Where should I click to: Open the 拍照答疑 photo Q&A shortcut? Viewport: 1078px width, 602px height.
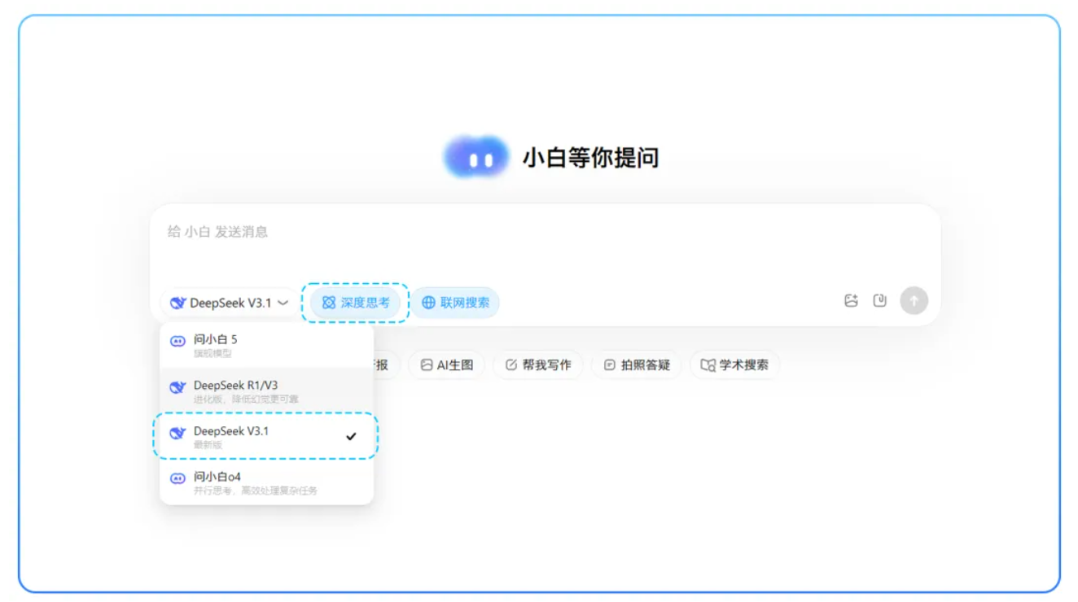[637, 365]
